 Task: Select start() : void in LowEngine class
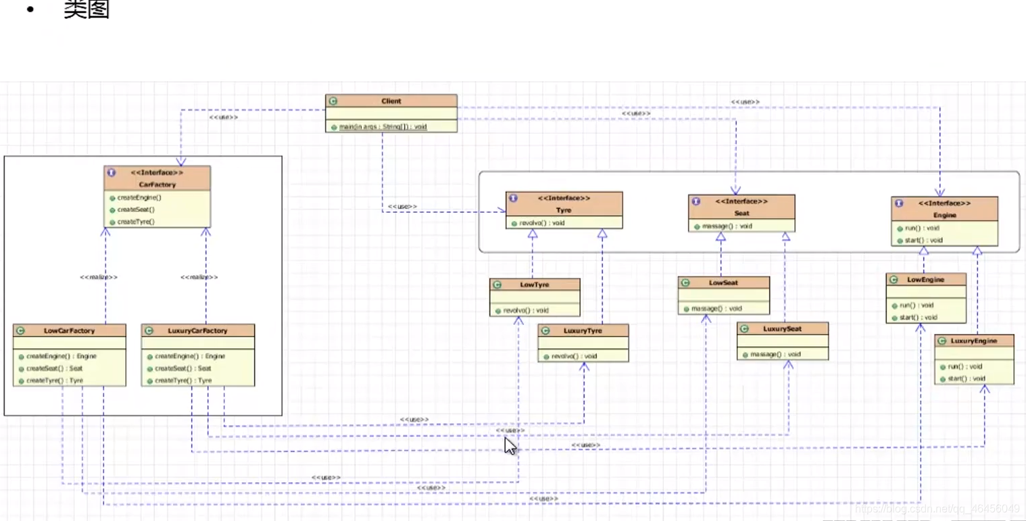919,317
